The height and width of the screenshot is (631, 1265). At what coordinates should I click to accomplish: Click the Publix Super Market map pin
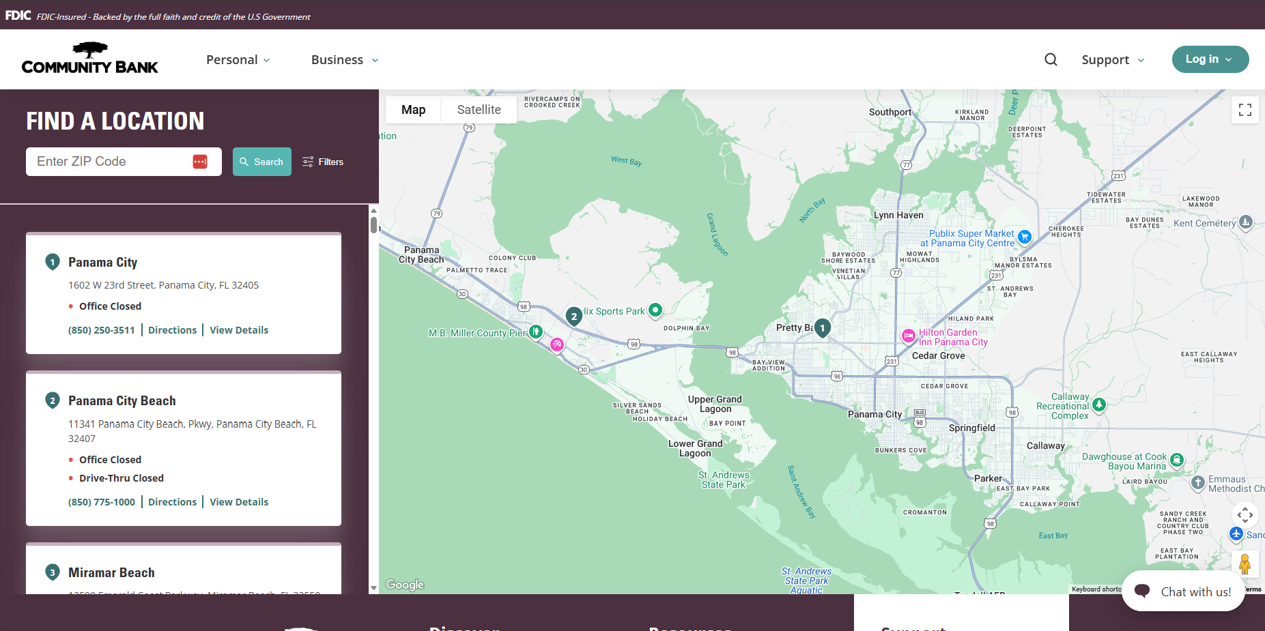coord(1024,237)
